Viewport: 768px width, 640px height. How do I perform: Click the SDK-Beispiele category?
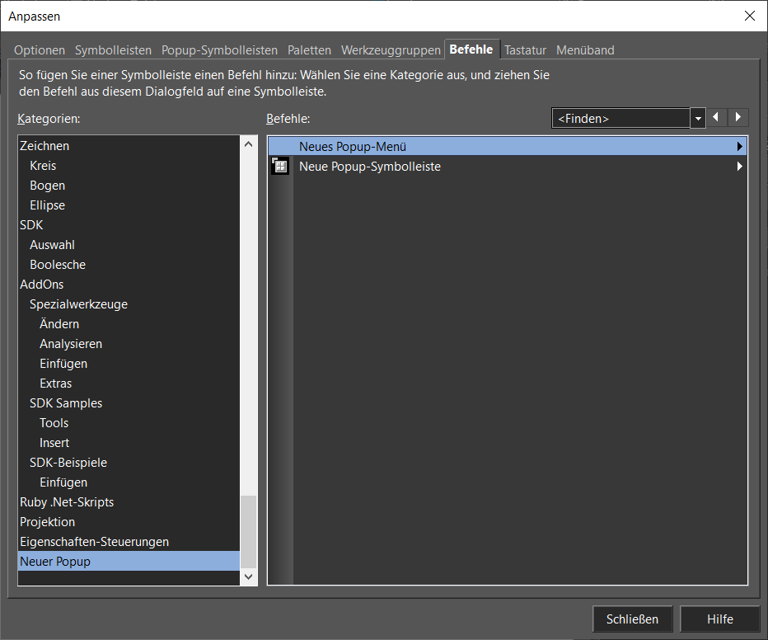(x=129, y=463)
